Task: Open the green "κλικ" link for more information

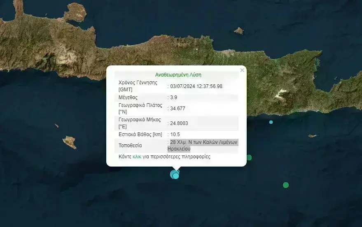Action: 137,157
